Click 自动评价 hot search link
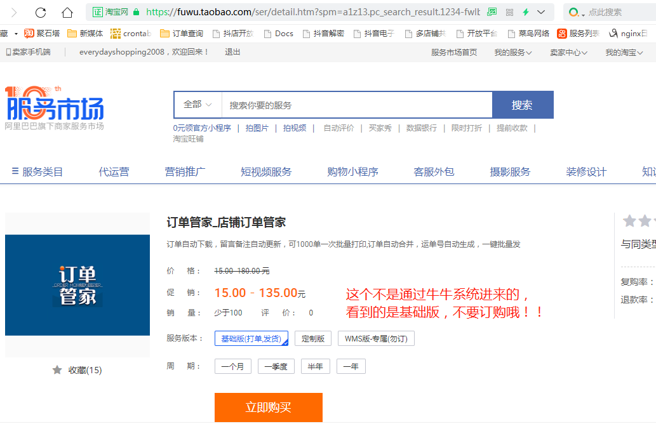The width and height of the screenshot is (656, 424). (x=338, y=128)
